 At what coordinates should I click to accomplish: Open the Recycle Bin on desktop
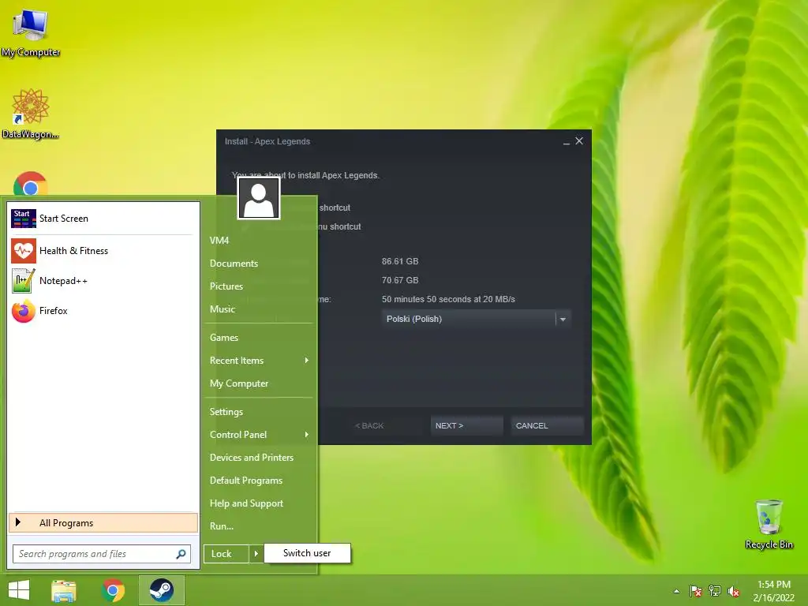point(769,524)
